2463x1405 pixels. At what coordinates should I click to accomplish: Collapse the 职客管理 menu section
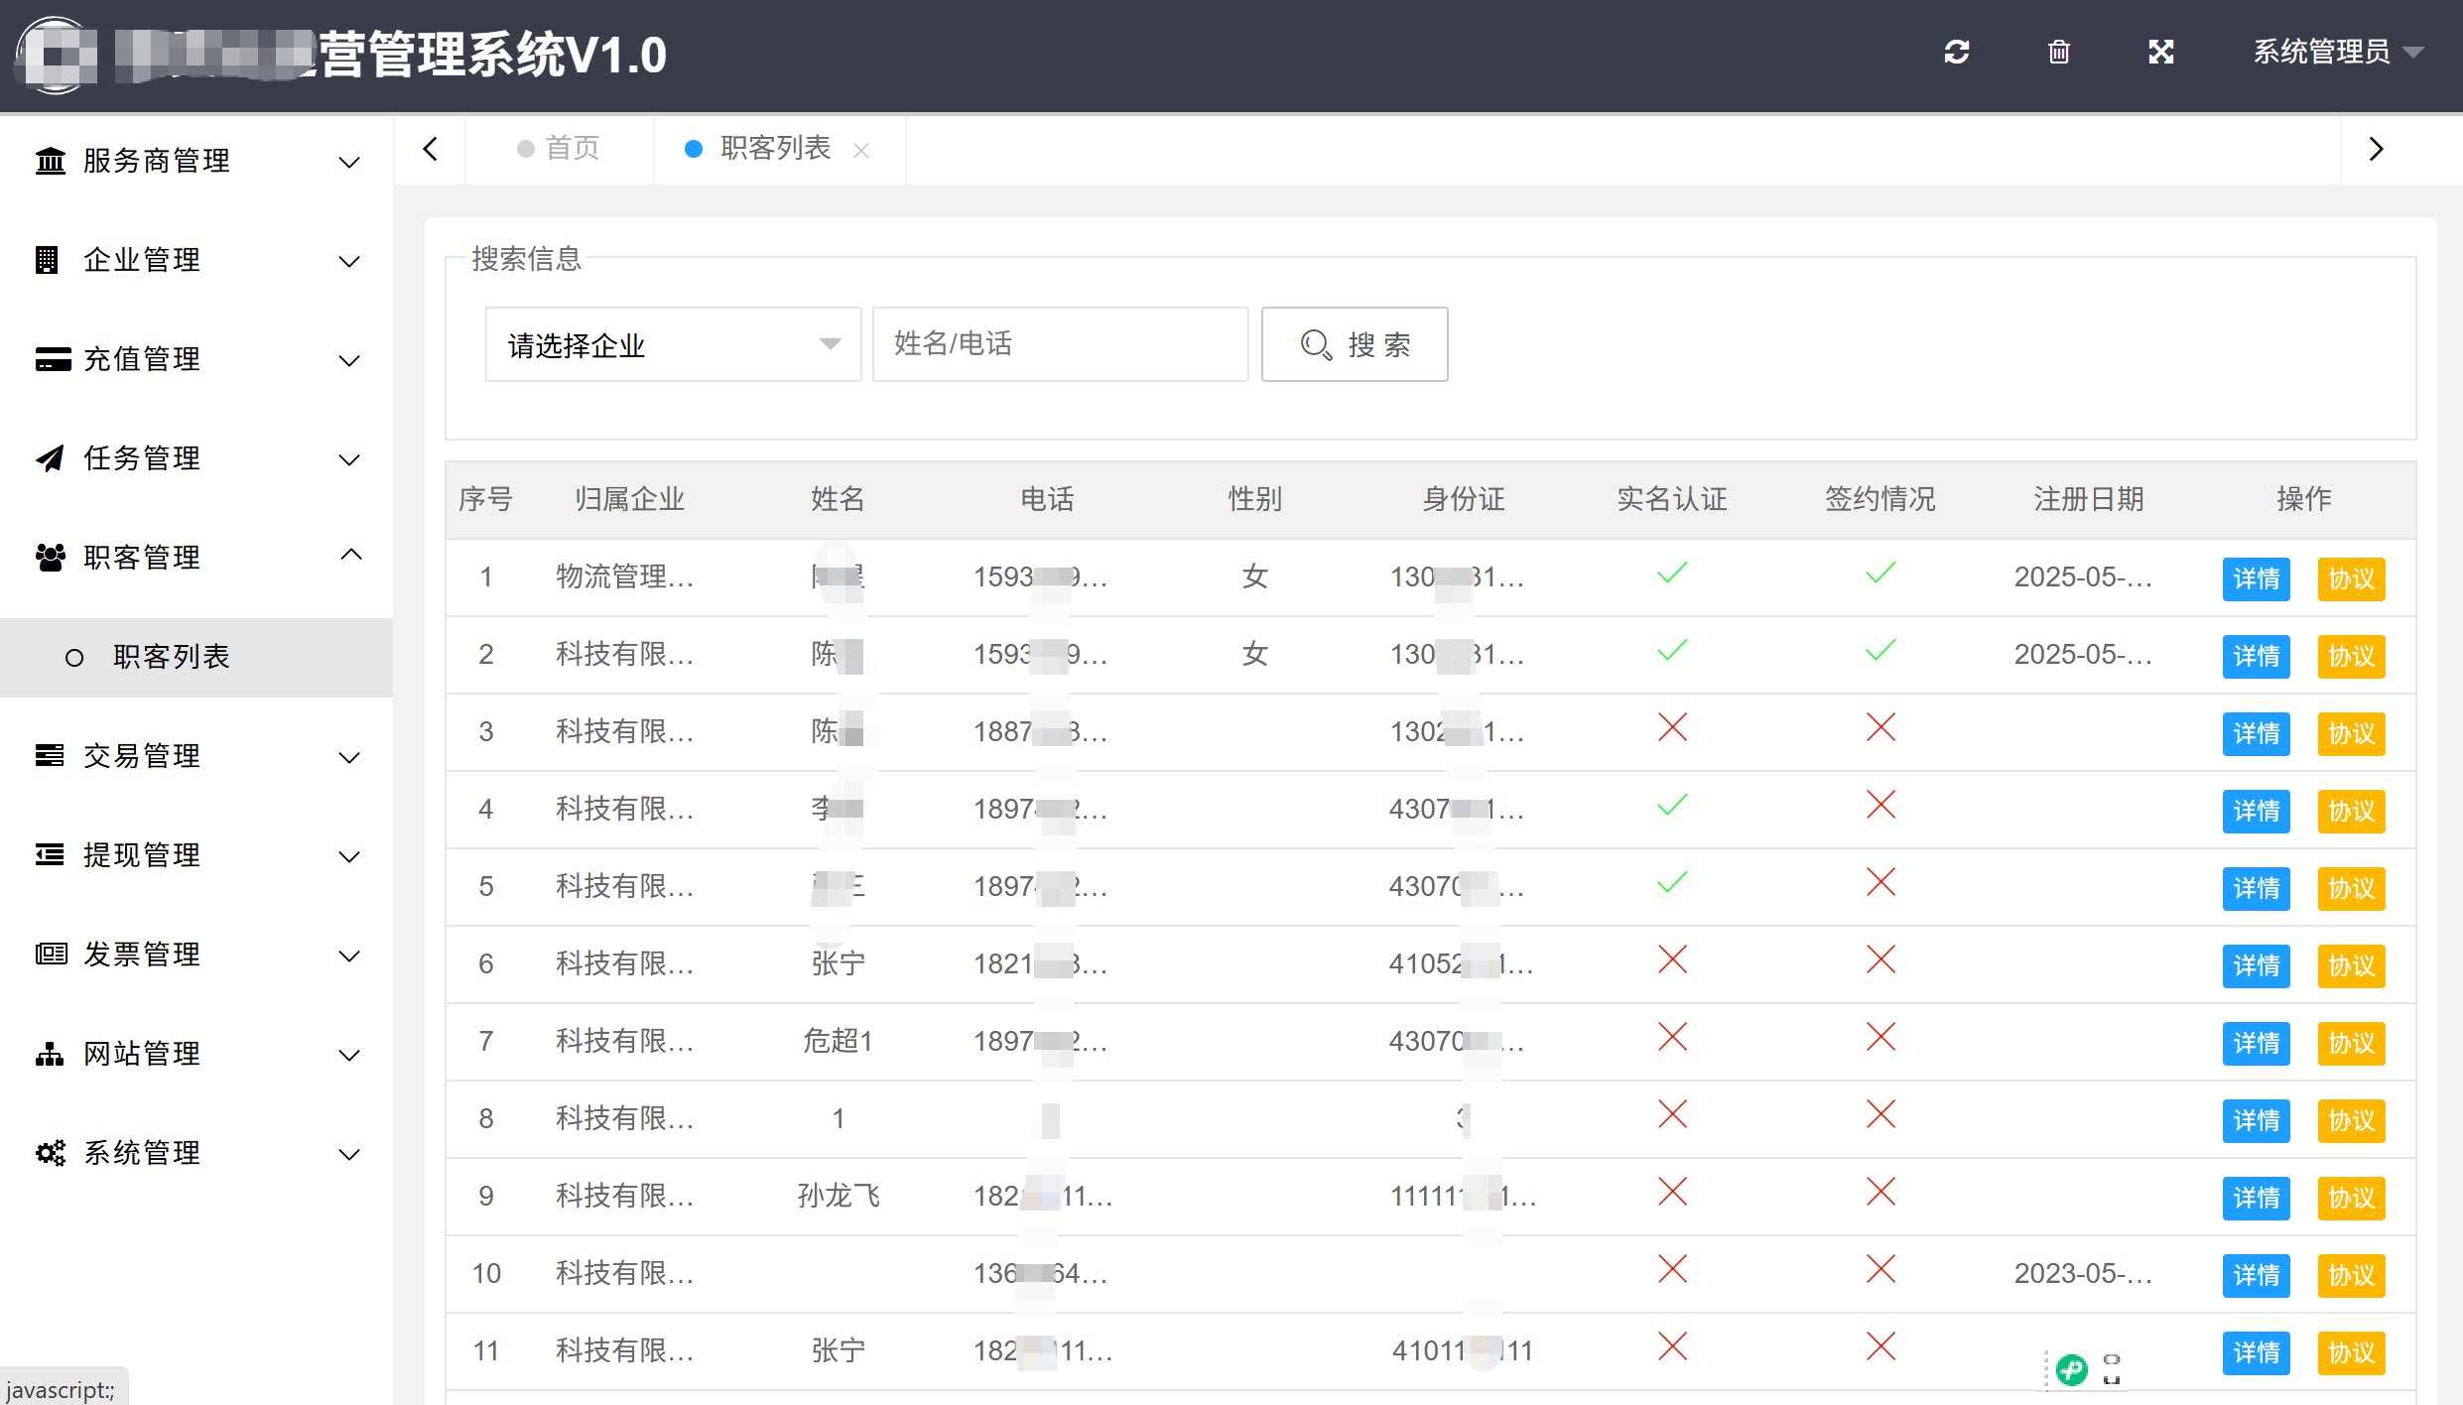(350, 556)
